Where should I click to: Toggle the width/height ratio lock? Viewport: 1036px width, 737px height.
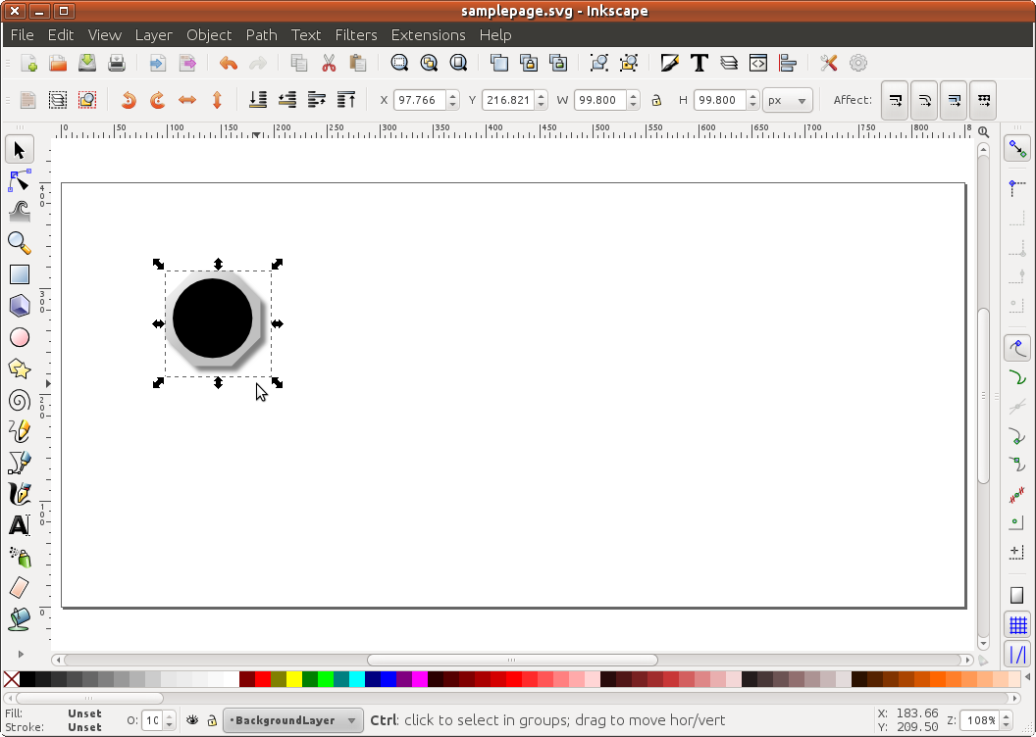tap(656, 100)
